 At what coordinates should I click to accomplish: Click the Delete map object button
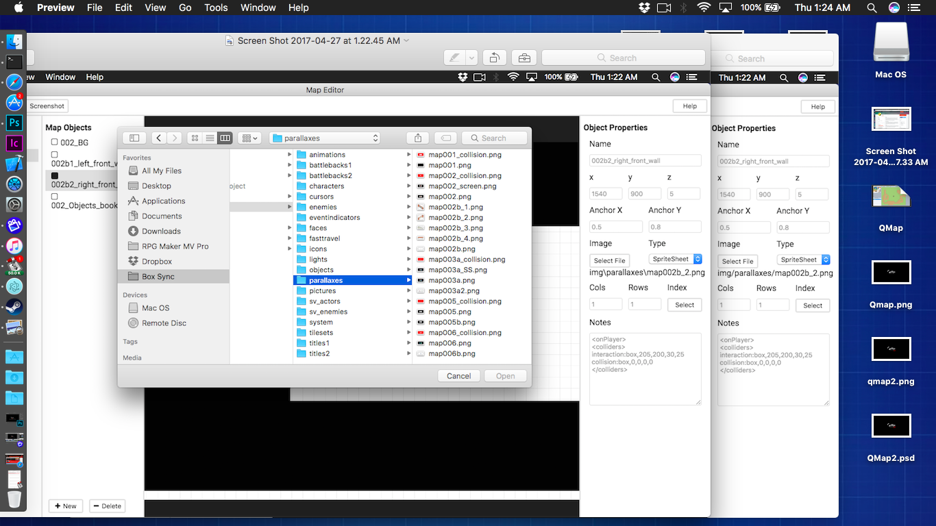click(x=107, y=506)
